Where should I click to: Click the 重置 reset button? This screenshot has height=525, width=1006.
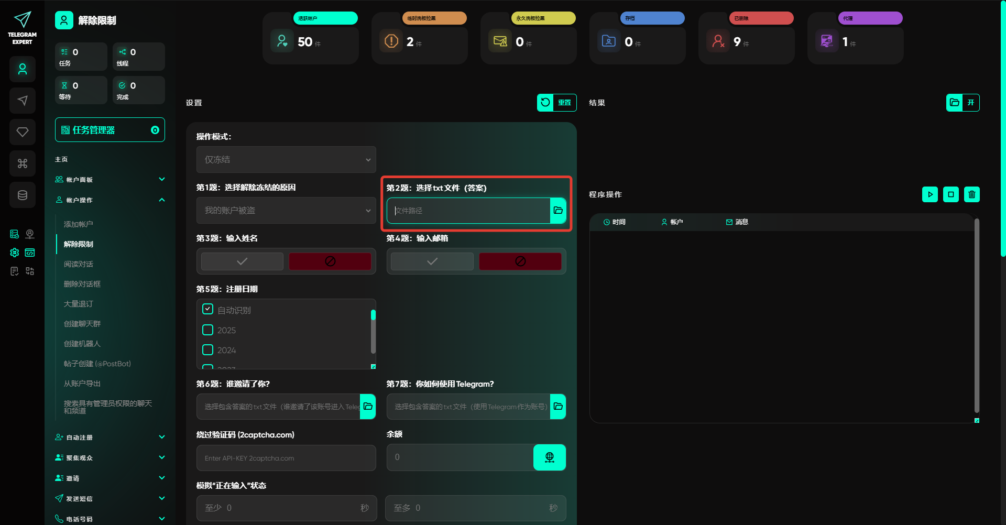[x=557, y=103]
